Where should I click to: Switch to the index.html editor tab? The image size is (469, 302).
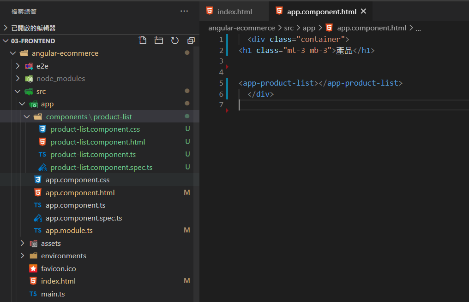click(x=234, y=12)
